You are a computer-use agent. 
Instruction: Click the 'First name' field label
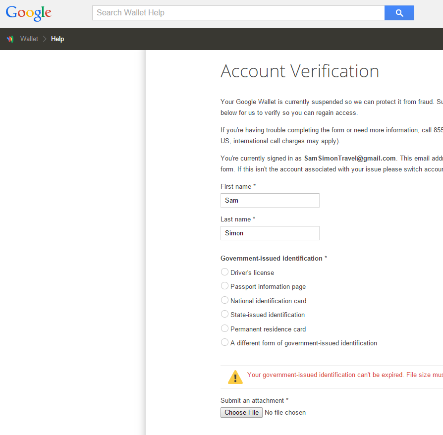[236, 187]
